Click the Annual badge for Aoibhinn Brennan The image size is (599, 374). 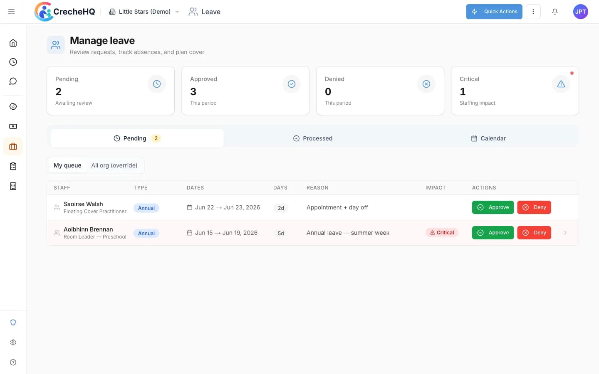point(146,234)
